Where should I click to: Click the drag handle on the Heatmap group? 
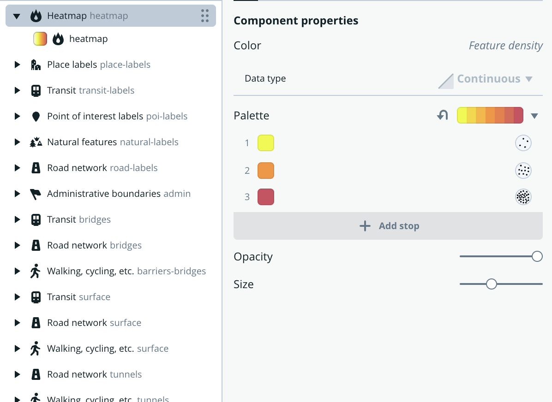click(x=205, y=15)
